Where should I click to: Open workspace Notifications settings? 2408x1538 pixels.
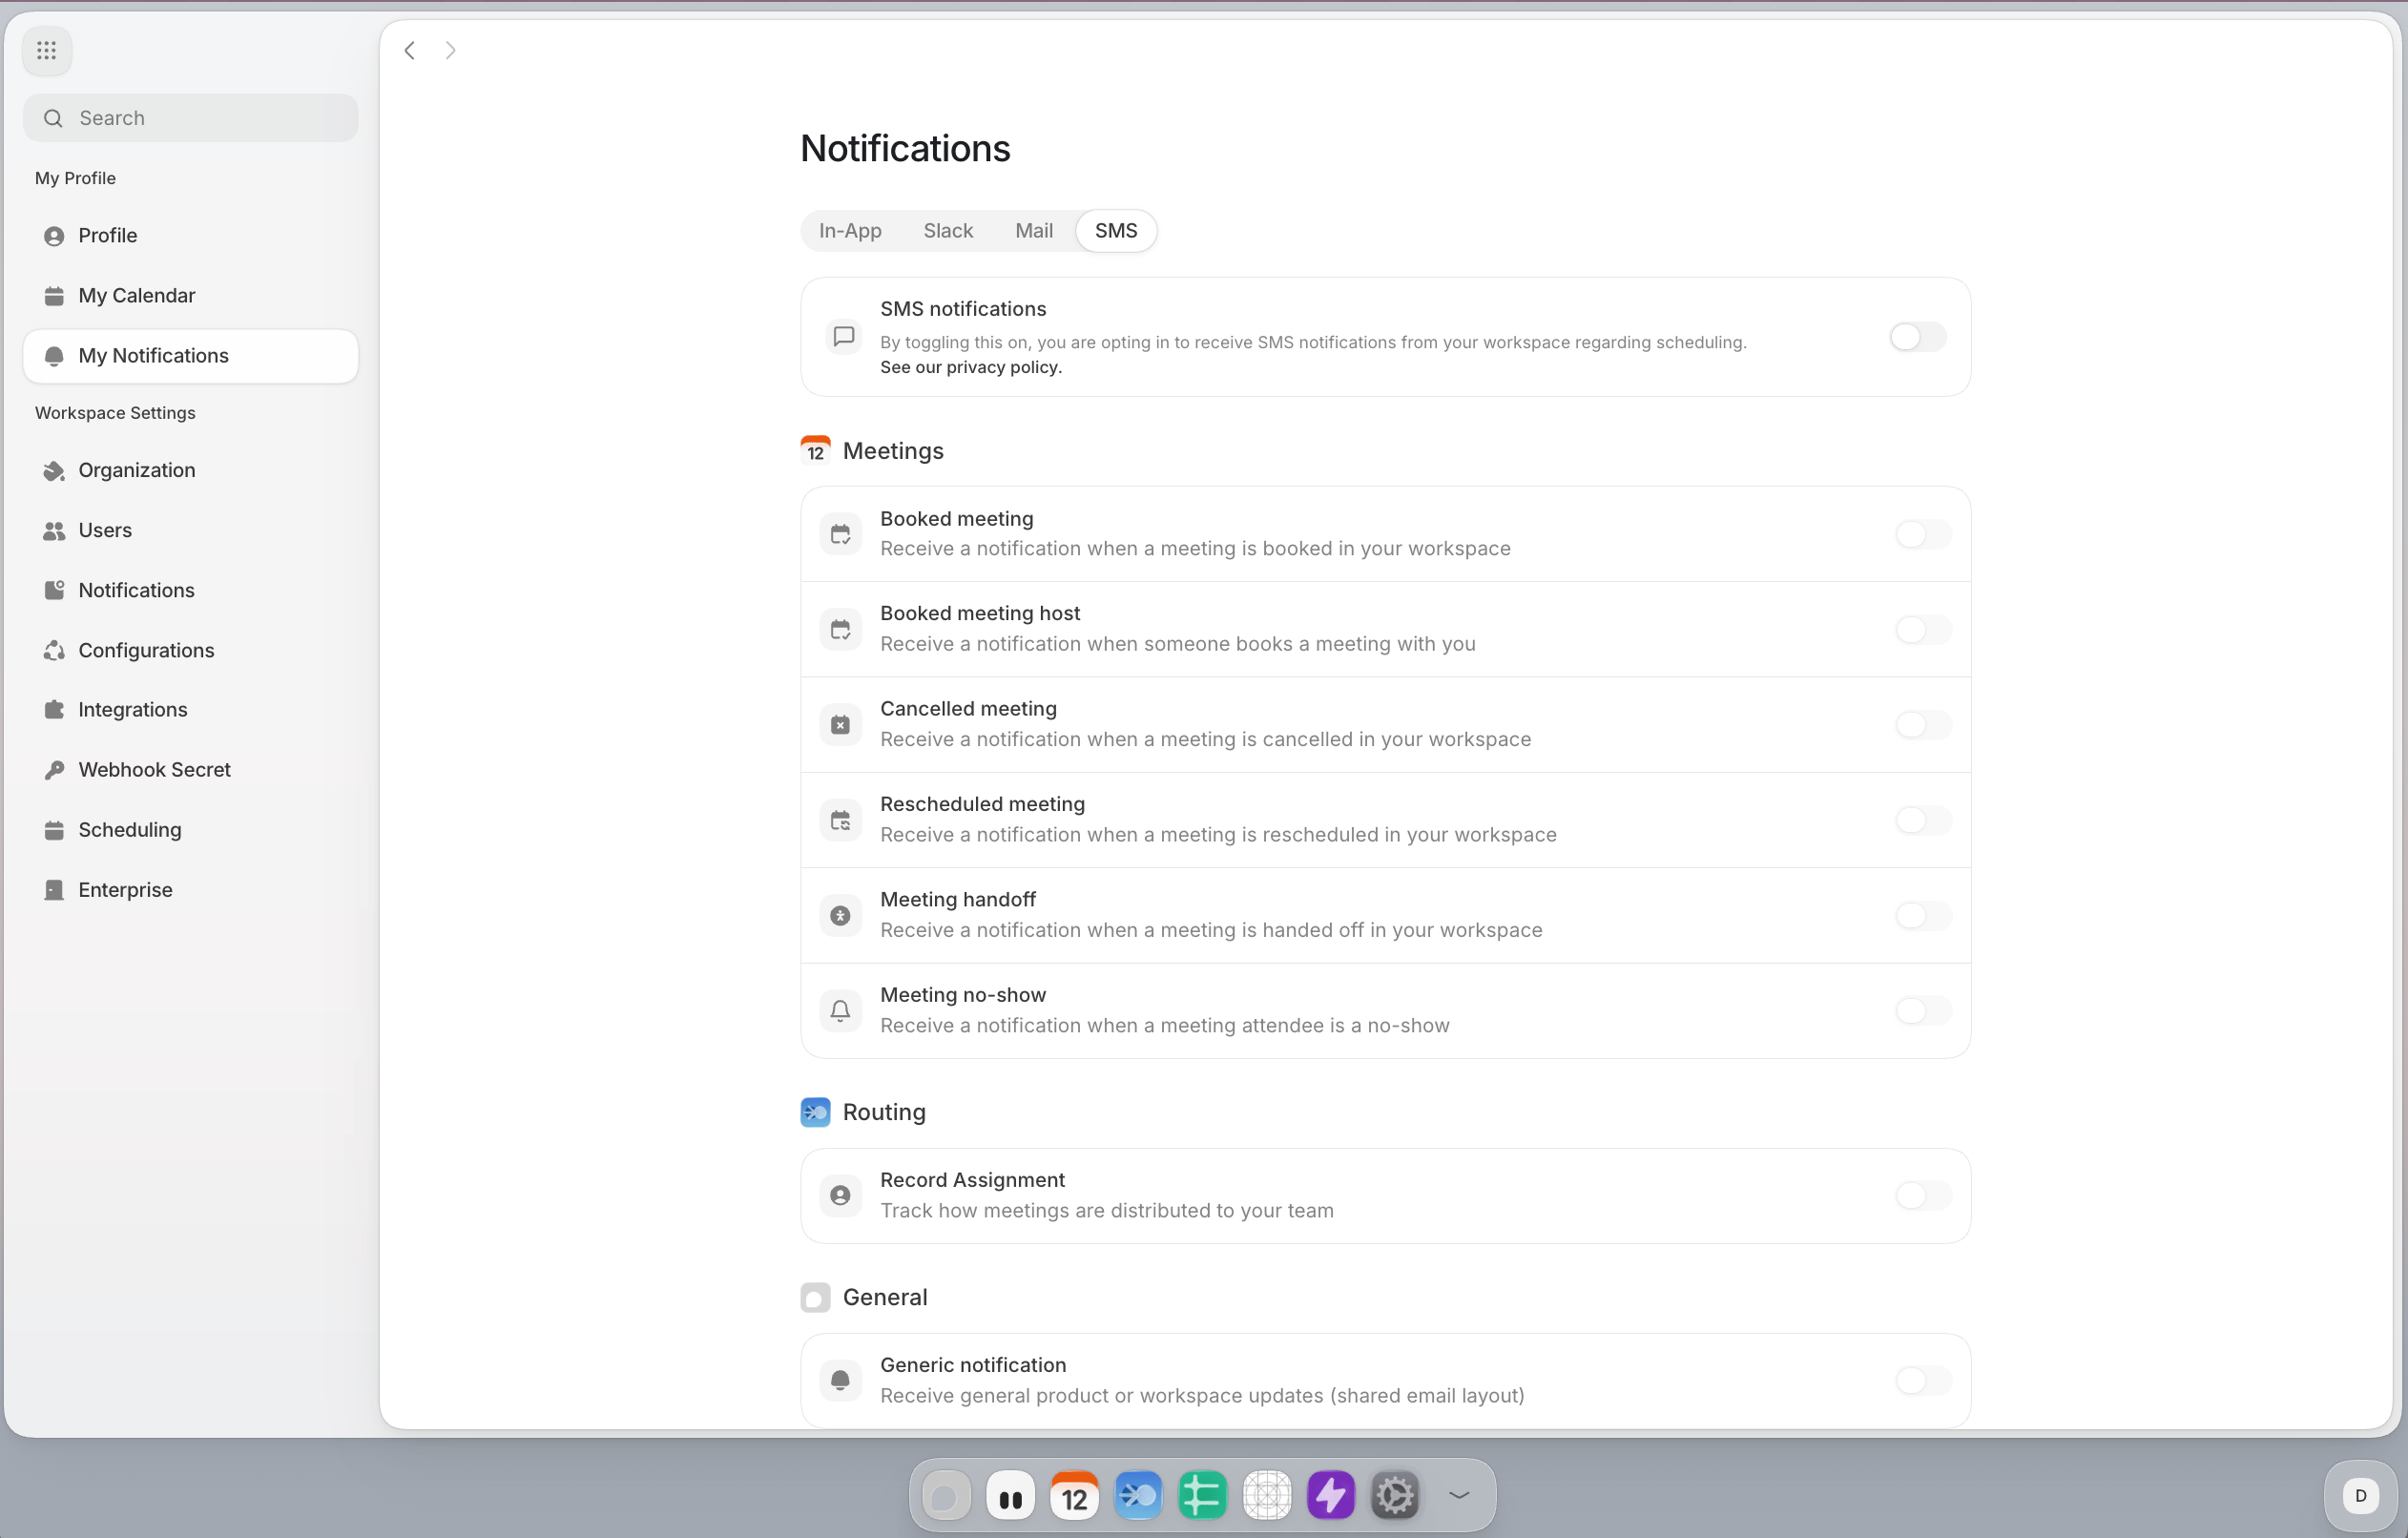(x=191, y=590)
